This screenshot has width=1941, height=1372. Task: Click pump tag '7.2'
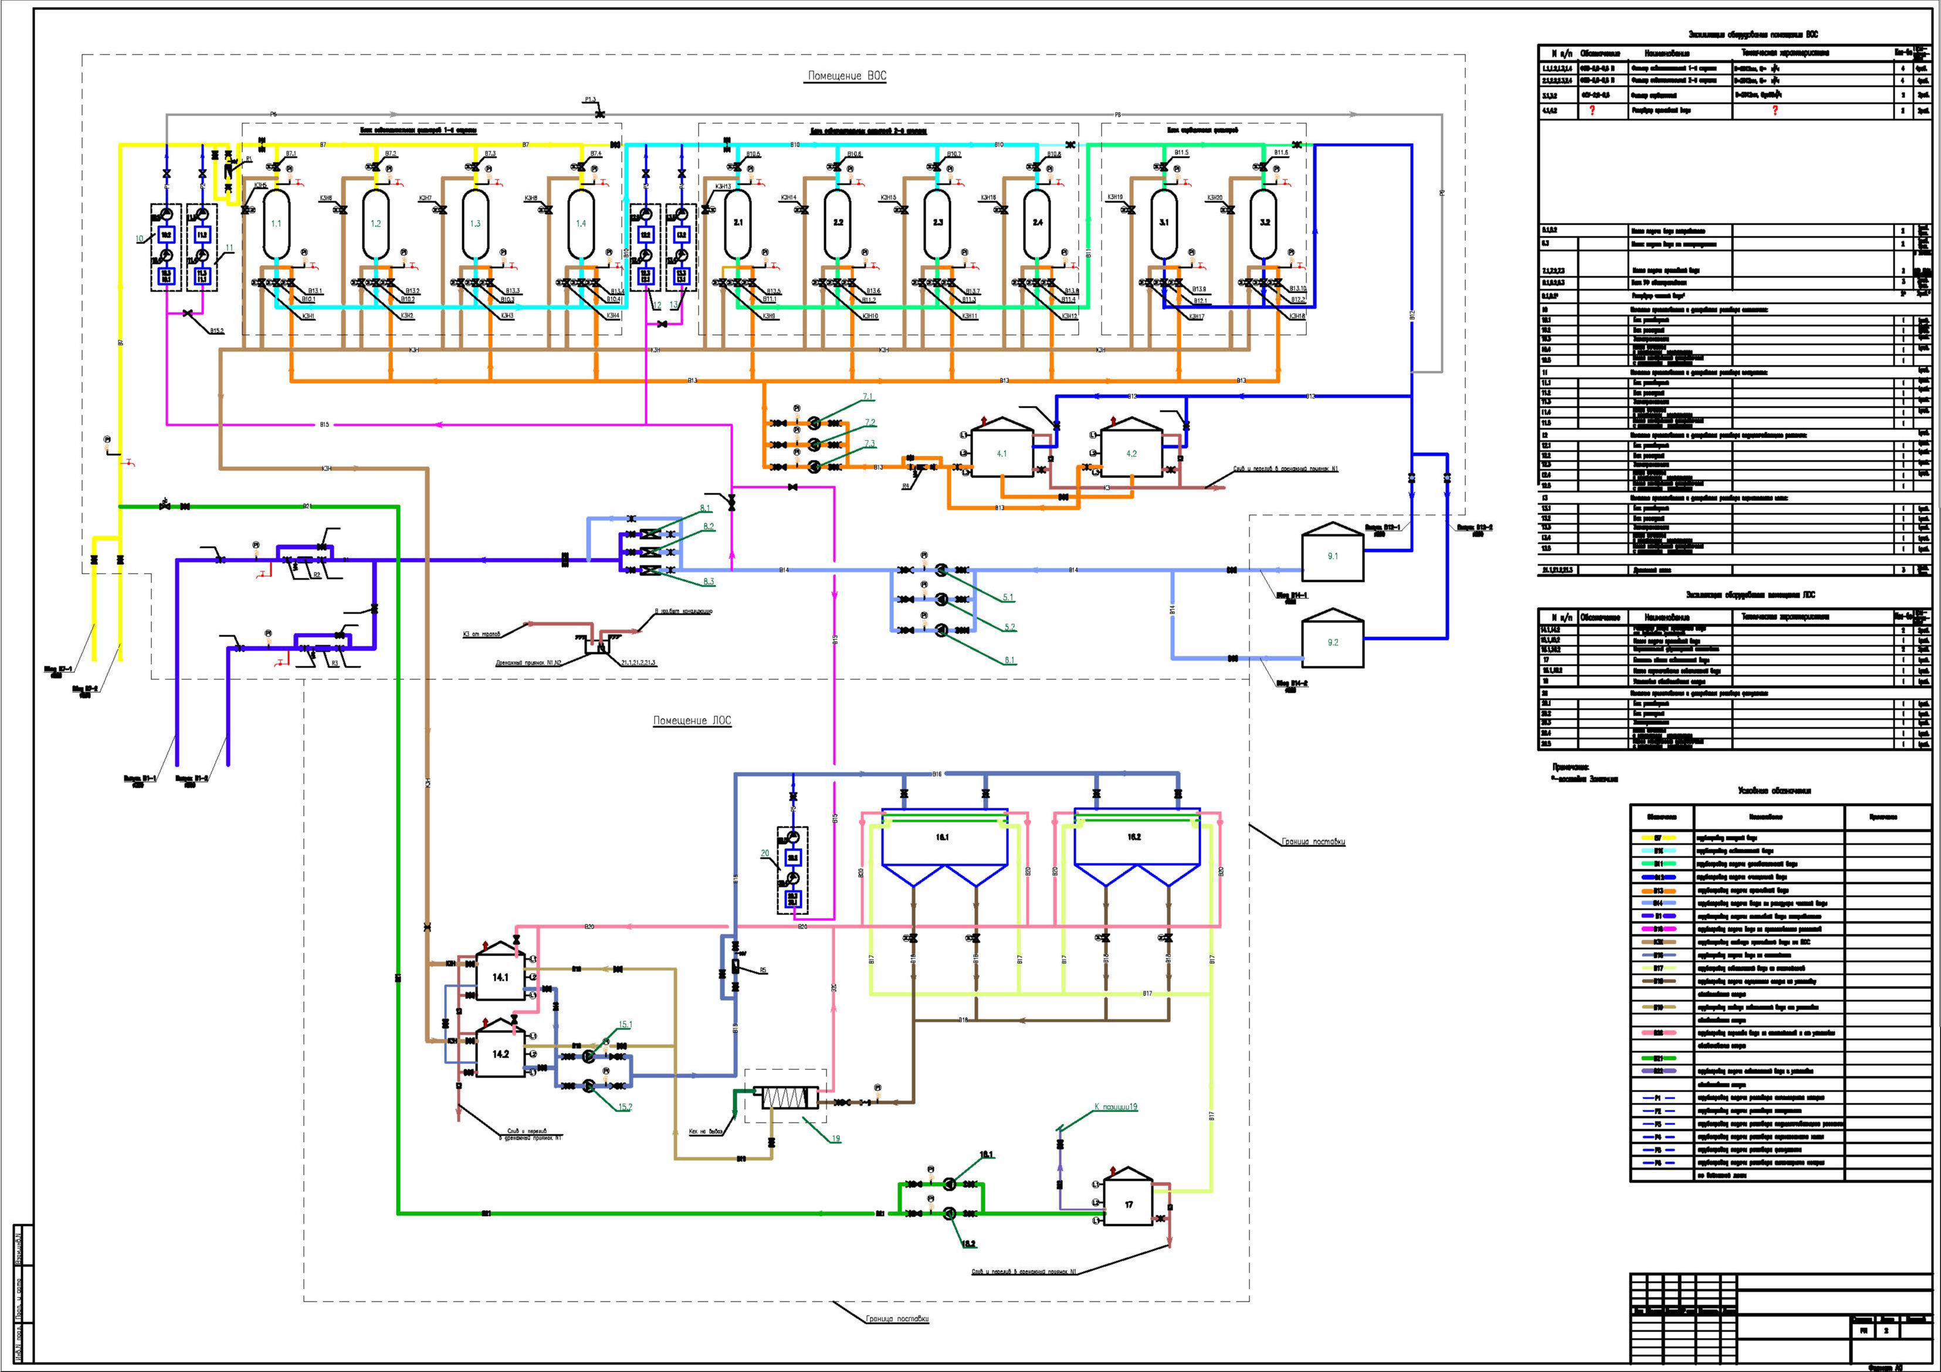(870, 423)
